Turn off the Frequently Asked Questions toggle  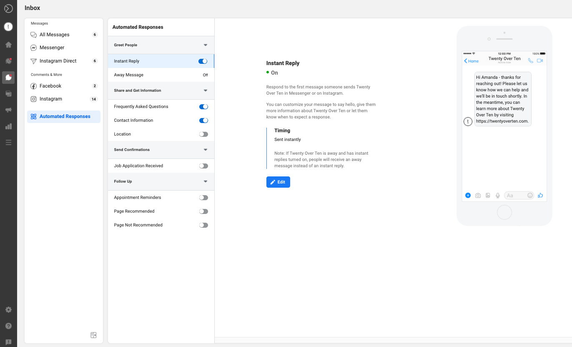203,107
